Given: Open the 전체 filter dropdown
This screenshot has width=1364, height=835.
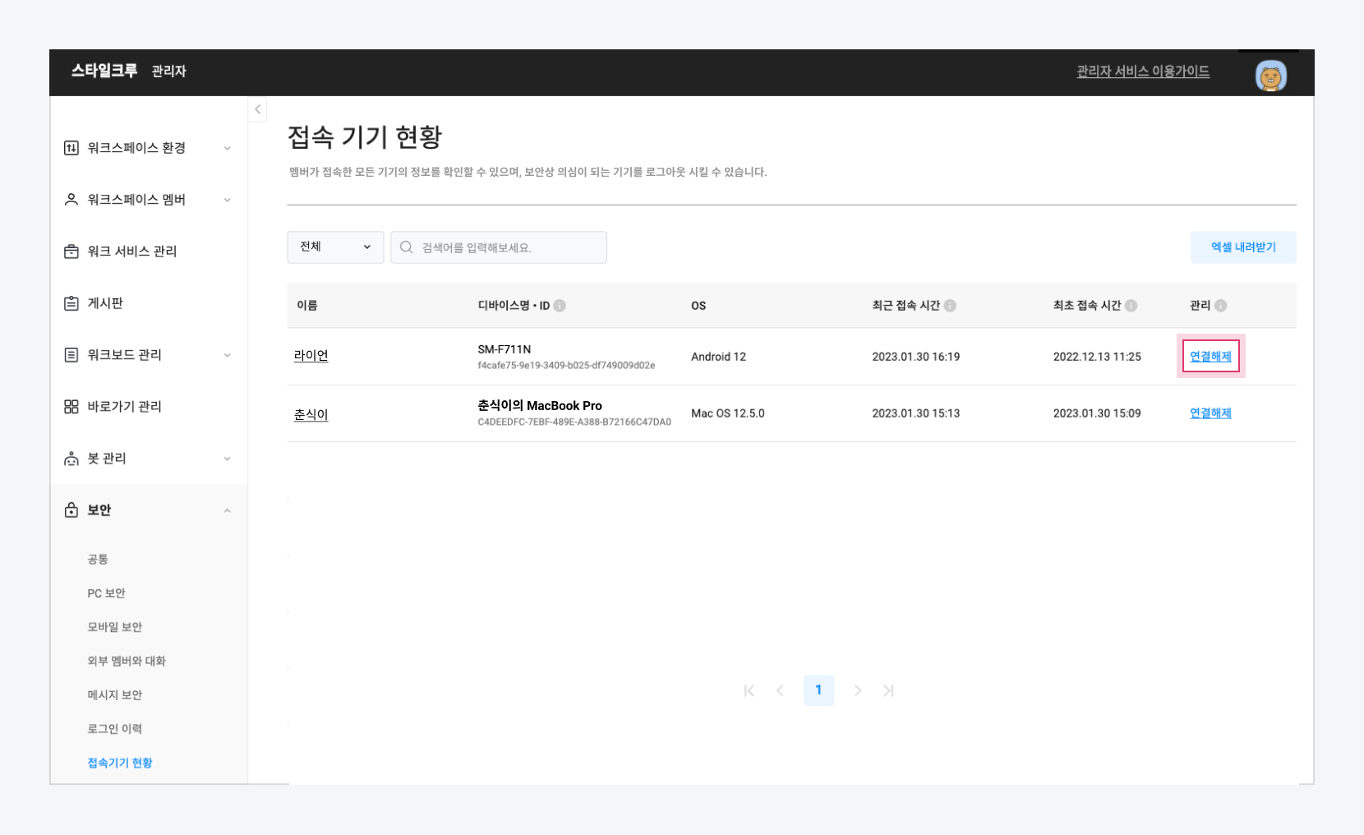Looking at the screenshot, I should pos(335,247).
